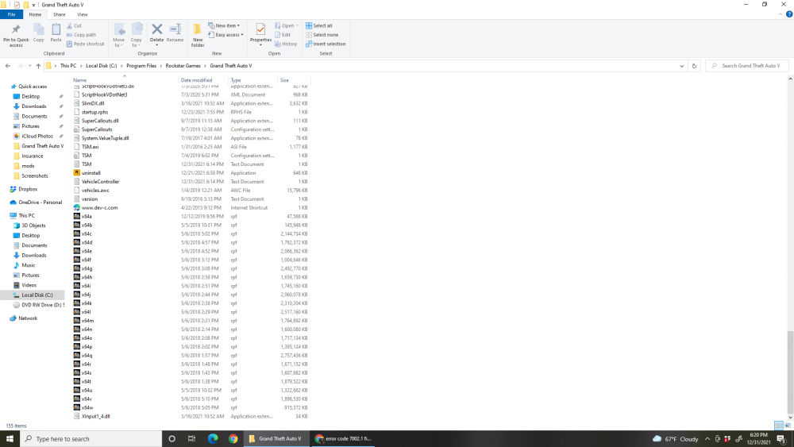Open the New item dropdown

coord(224,25)
